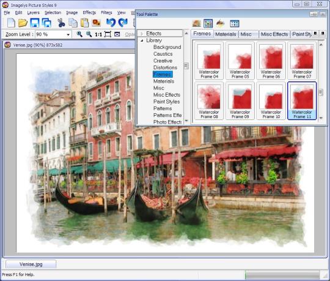This screenshot has width=330, height=281.
Task: Select Misc Effects in the Library tree
Action: point(167,95)
